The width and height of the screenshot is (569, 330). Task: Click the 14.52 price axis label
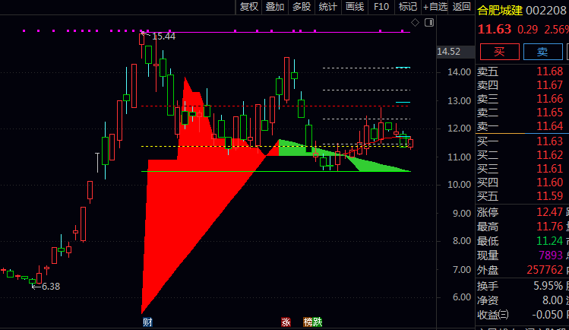pos(448,52)
